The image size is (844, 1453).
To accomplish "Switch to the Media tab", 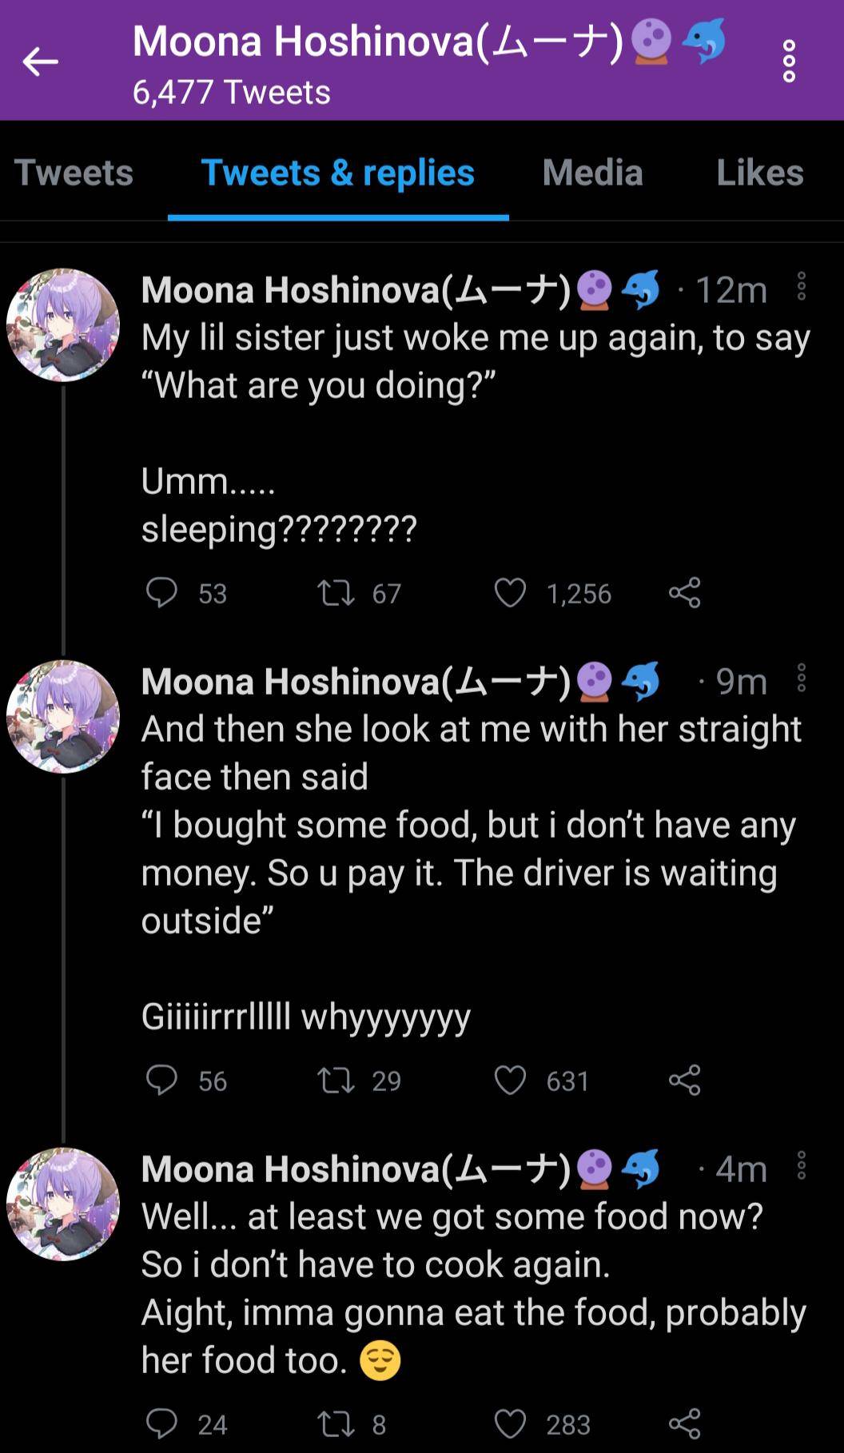I will [x=592, y=173].
